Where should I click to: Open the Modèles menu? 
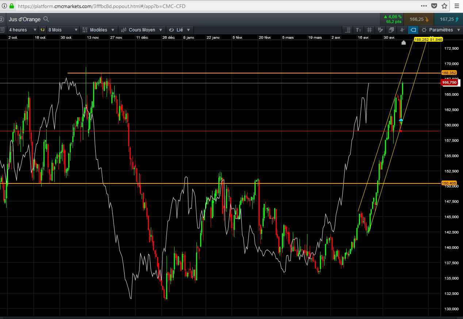[99, 30]
